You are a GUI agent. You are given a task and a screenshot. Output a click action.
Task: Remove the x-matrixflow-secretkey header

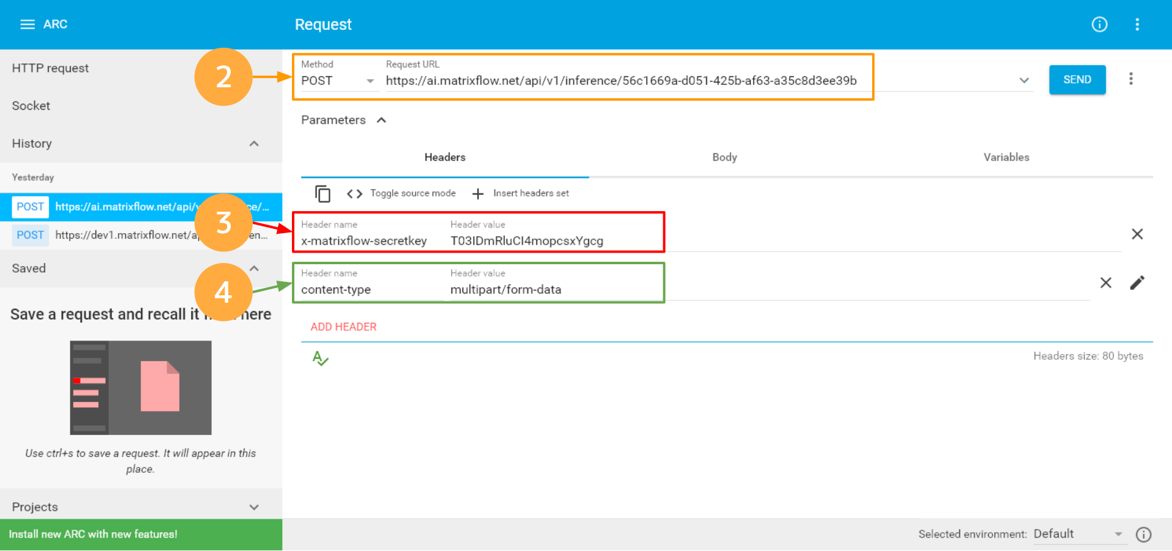click(1137, 234)
